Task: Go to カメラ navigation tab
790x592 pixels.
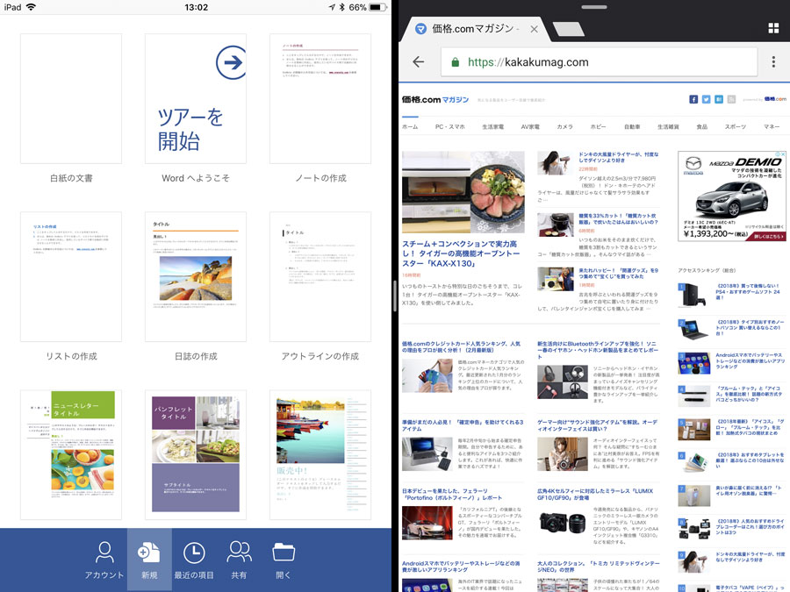Action: pos(564,127)
